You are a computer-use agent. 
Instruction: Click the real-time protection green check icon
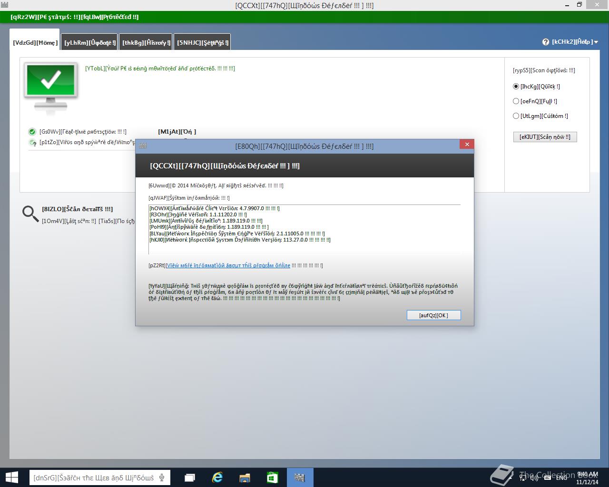pos(32,132)
